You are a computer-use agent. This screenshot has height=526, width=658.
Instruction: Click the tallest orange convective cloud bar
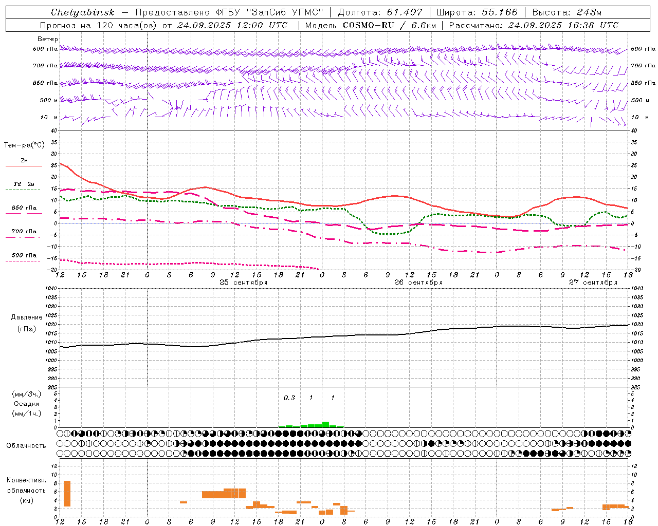(67, 494)
